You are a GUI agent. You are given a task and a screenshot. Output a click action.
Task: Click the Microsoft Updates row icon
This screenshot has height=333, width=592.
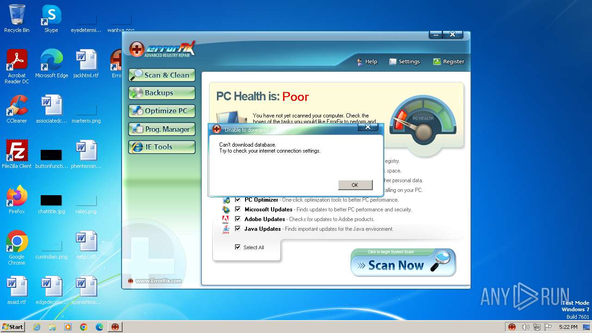point(226,210)
